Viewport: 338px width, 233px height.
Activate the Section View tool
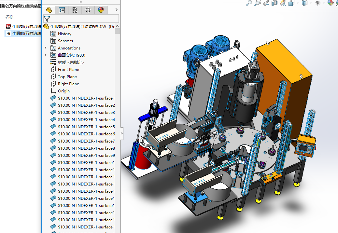tap(275, 3)
